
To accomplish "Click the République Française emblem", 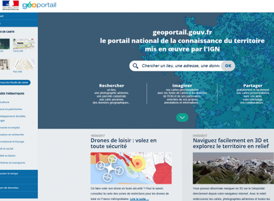I will 11,5.
